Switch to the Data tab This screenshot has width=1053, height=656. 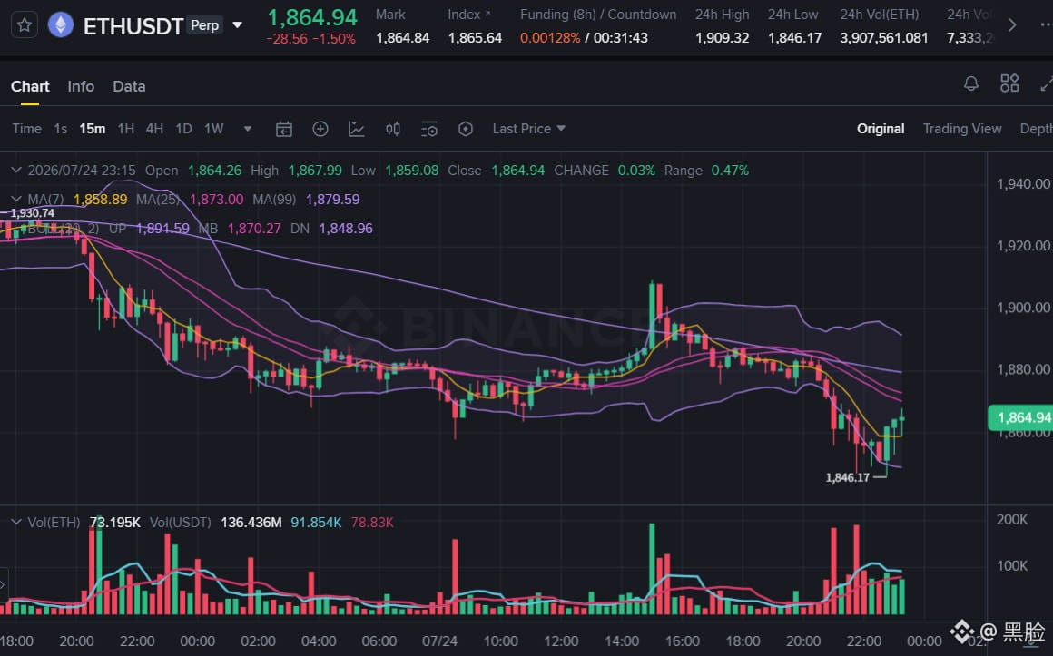tap(129, 86)
